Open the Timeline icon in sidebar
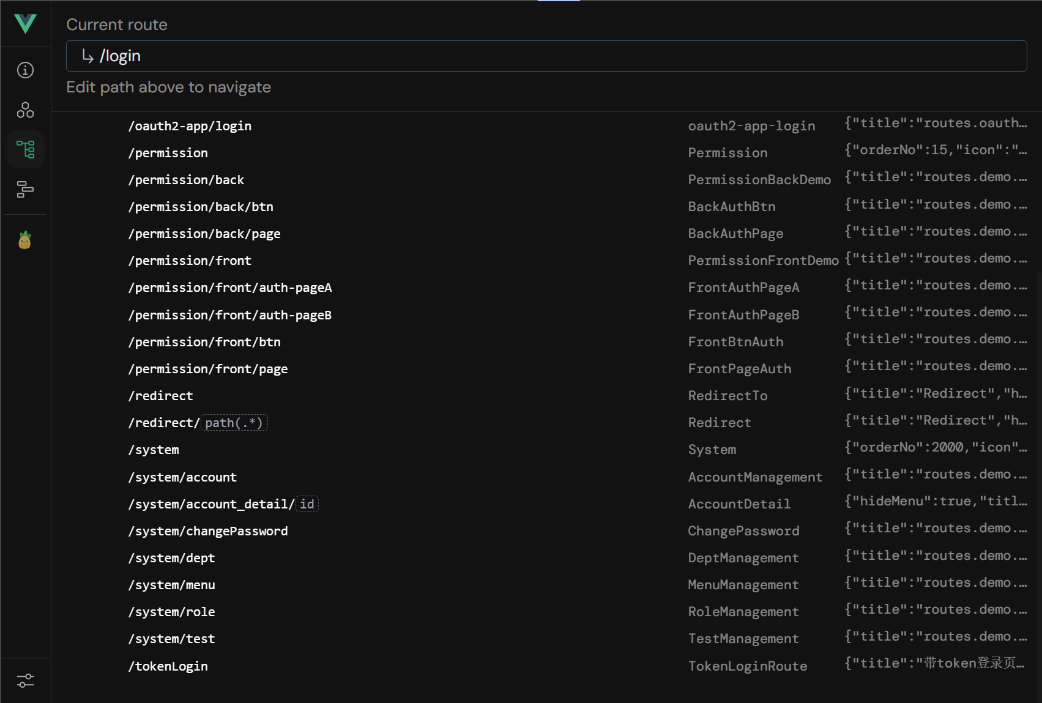 click(x=25, y=189)
